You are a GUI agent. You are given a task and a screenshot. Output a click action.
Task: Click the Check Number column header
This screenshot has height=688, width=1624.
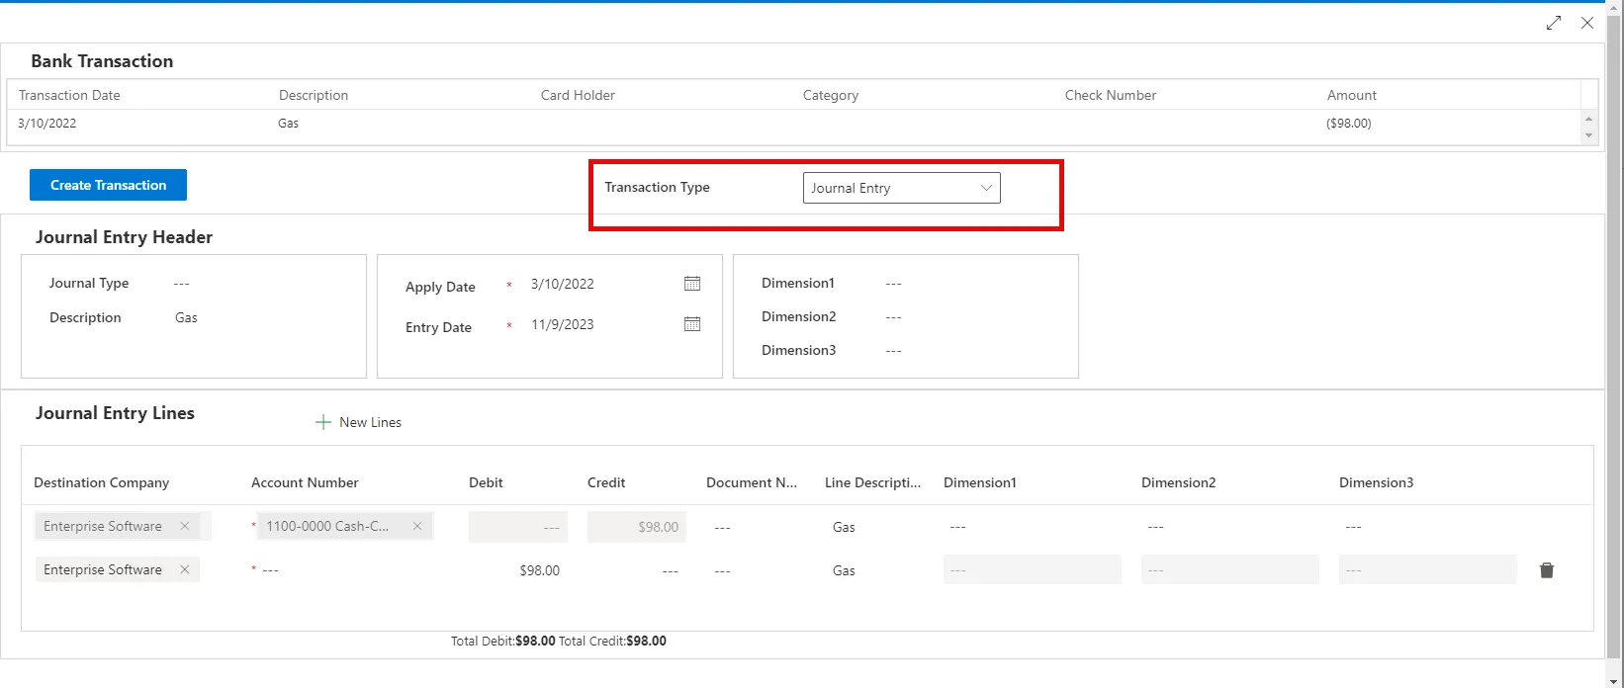(x=1111, y=95)
